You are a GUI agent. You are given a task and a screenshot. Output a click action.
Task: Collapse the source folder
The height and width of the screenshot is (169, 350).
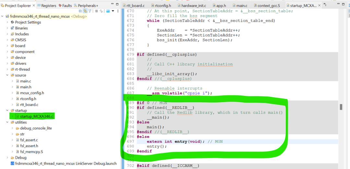[x=7, y=75]
